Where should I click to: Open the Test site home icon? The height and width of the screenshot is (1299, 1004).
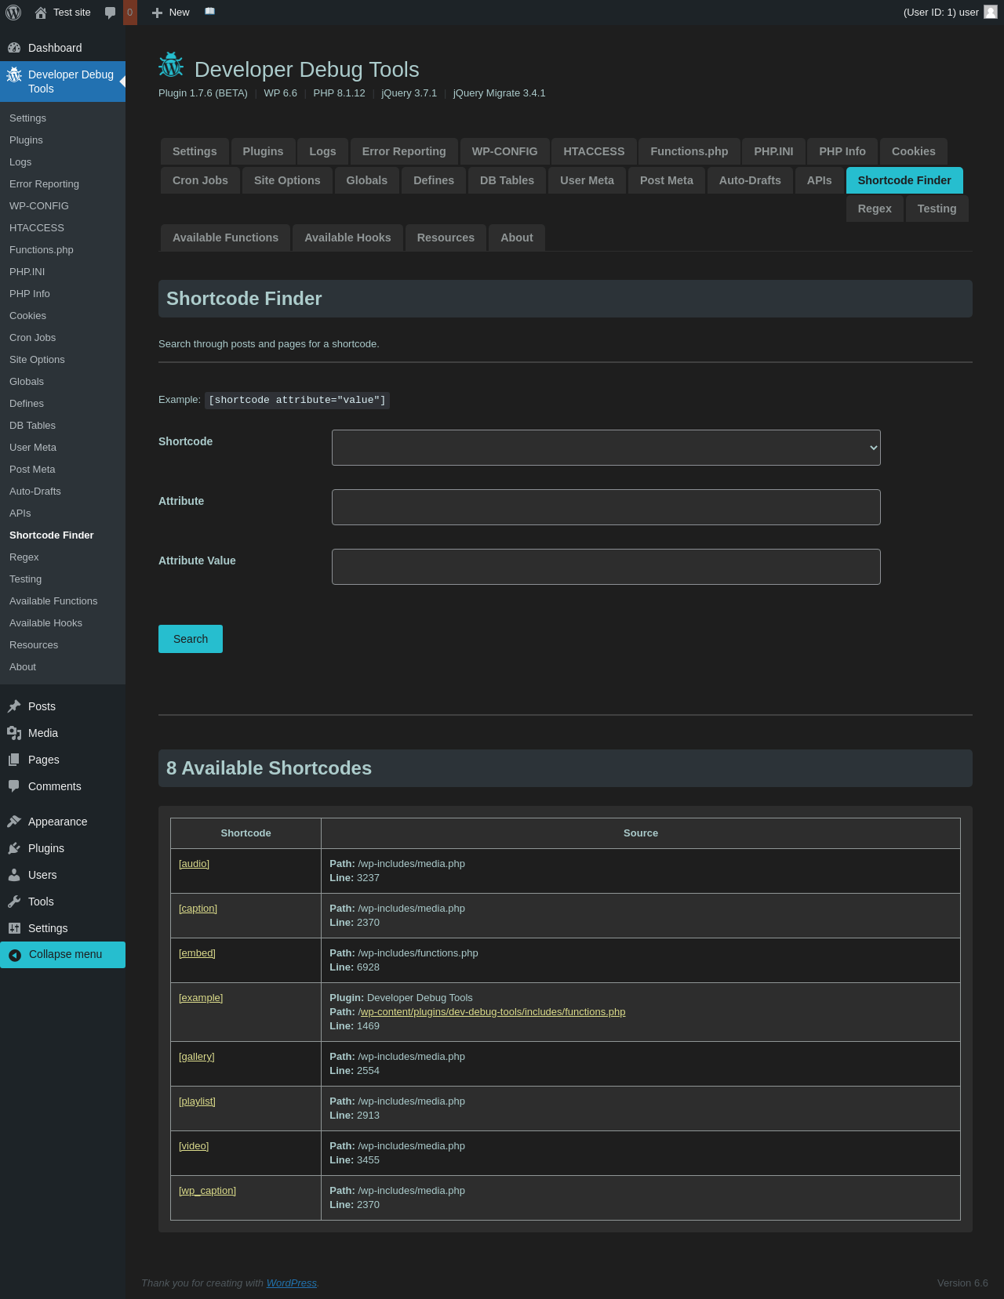tap(41, 13)
